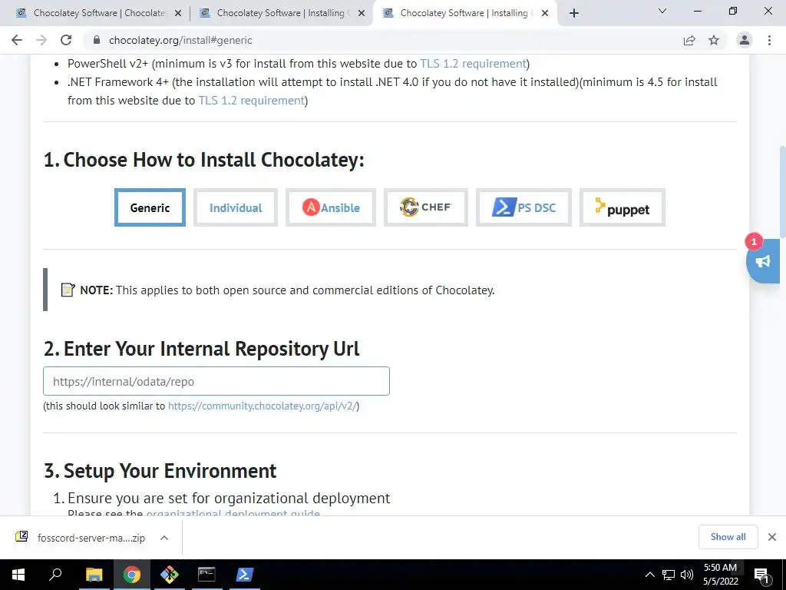The image size is (786, 590).
Task: Click the '3. Setup Your Environment' heading
Action: pyautogui.click(x=160, y=471)
